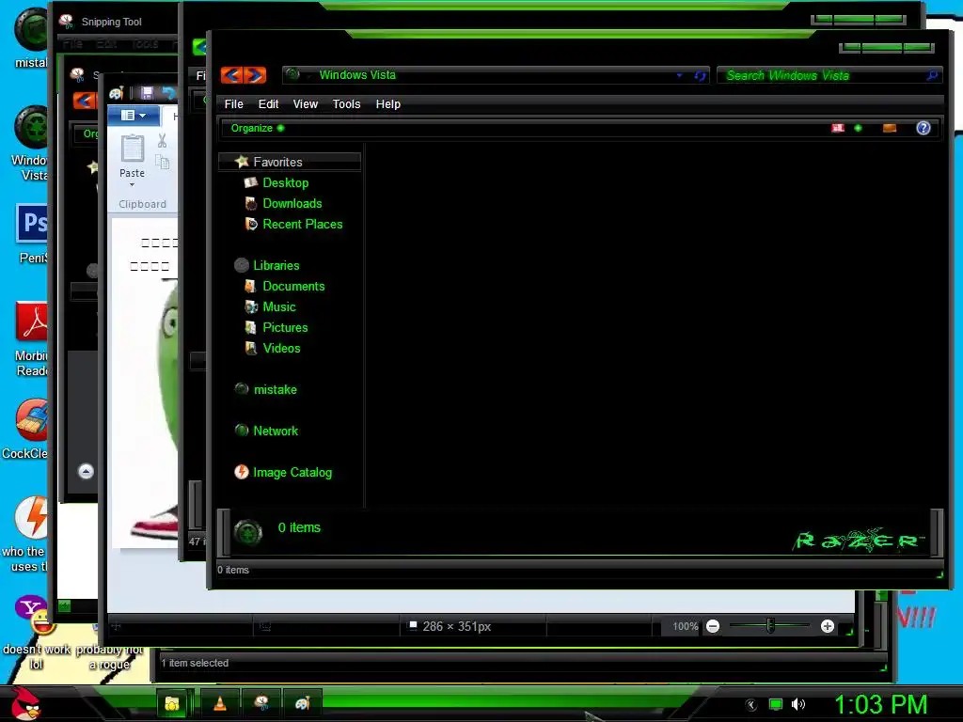Open the Adobe Reader desktop shortcut
This screenshot has width=963, height=722.
31,338
